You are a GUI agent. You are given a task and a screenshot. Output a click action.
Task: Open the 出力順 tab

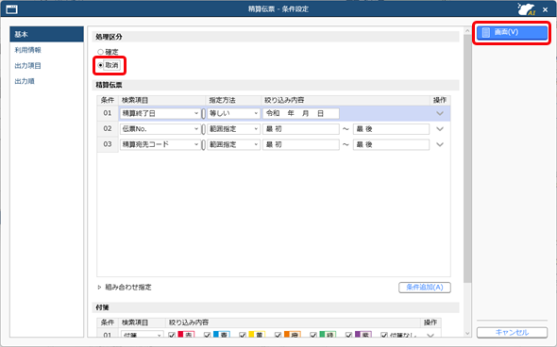25,81
